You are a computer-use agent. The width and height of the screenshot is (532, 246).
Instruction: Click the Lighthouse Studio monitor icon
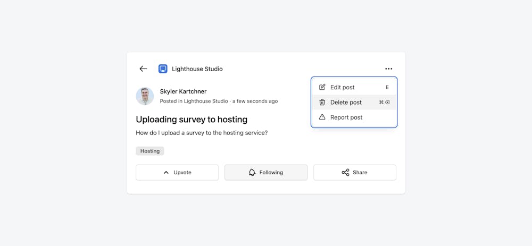tap(163, 69)
